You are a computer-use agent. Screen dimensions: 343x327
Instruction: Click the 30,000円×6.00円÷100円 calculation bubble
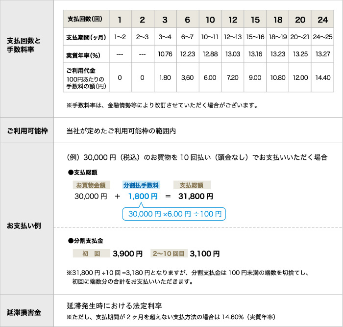click(x=175, y=214)
